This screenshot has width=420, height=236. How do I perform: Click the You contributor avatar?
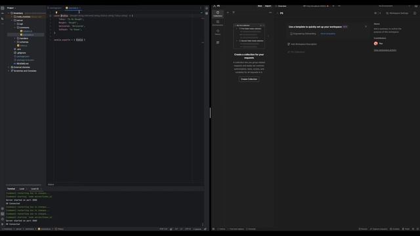[x=376, y=43]
